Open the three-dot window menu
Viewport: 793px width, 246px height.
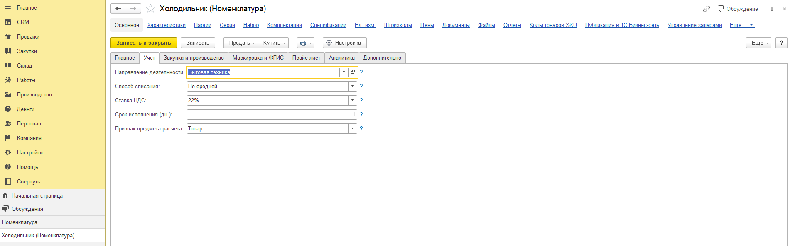point(772,9)
